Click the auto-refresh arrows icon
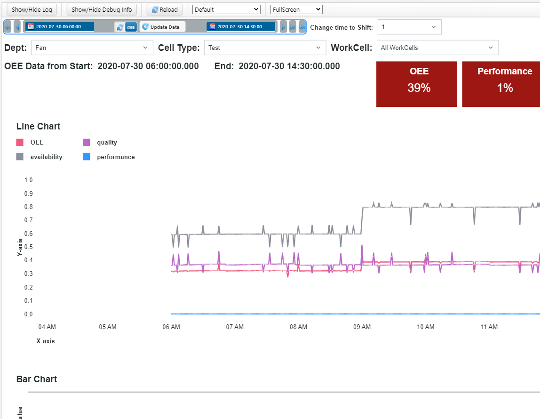540x419 pixels. point(120,27)
